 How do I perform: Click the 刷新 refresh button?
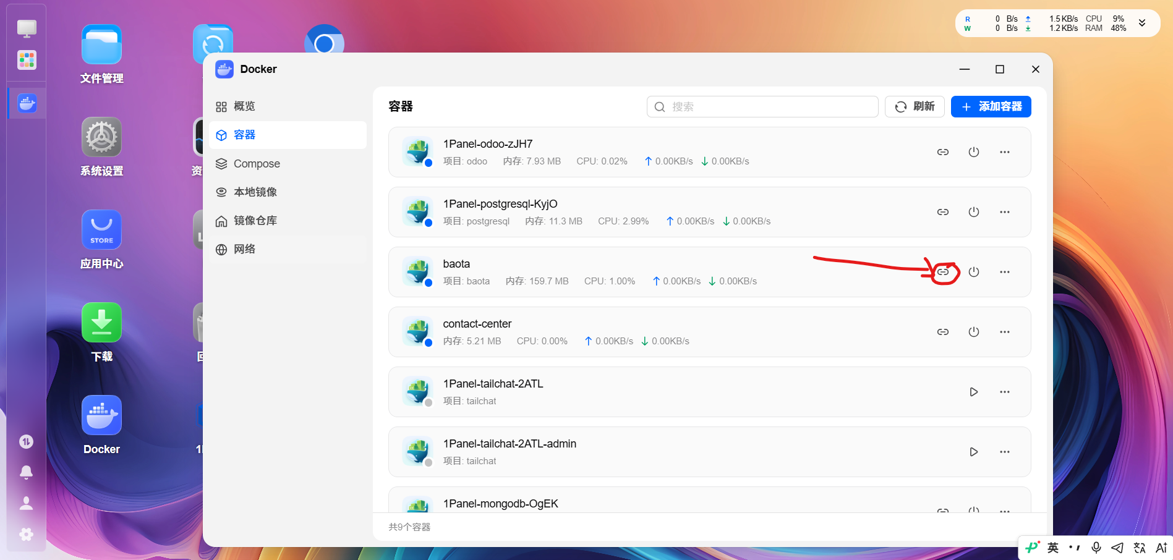tap(915, 106)
